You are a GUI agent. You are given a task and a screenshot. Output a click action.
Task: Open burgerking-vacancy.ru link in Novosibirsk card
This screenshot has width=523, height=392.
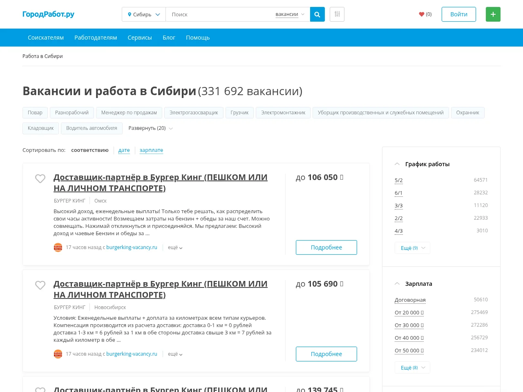tap(132, 354)
